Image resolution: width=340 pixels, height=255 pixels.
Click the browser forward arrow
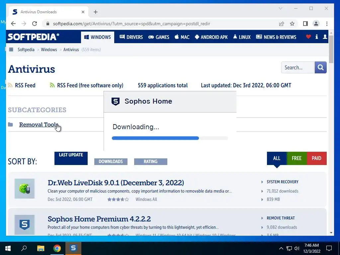(x=24, y=24)
